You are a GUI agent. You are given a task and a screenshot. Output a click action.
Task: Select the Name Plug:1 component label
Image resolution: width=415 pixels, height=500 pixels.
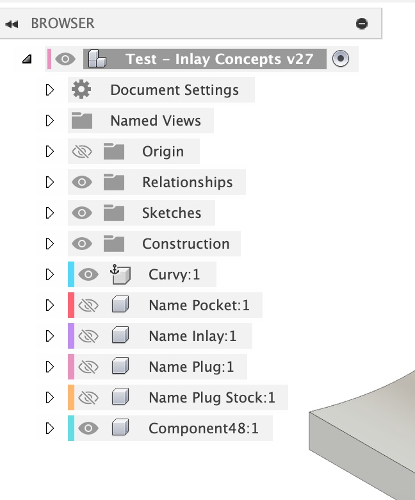point(191,367)
